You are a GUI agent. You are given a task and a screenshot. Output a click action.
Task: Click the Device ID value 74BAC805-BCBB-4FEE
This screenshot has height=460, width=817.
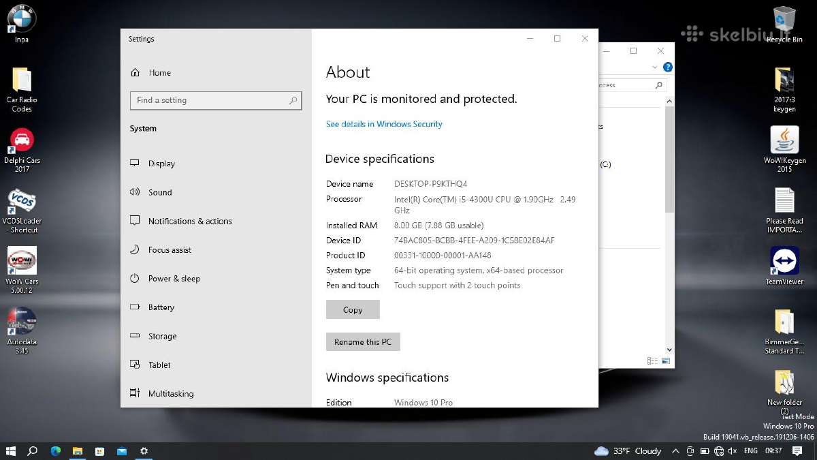pyautogui.click(x=475, y=241)
